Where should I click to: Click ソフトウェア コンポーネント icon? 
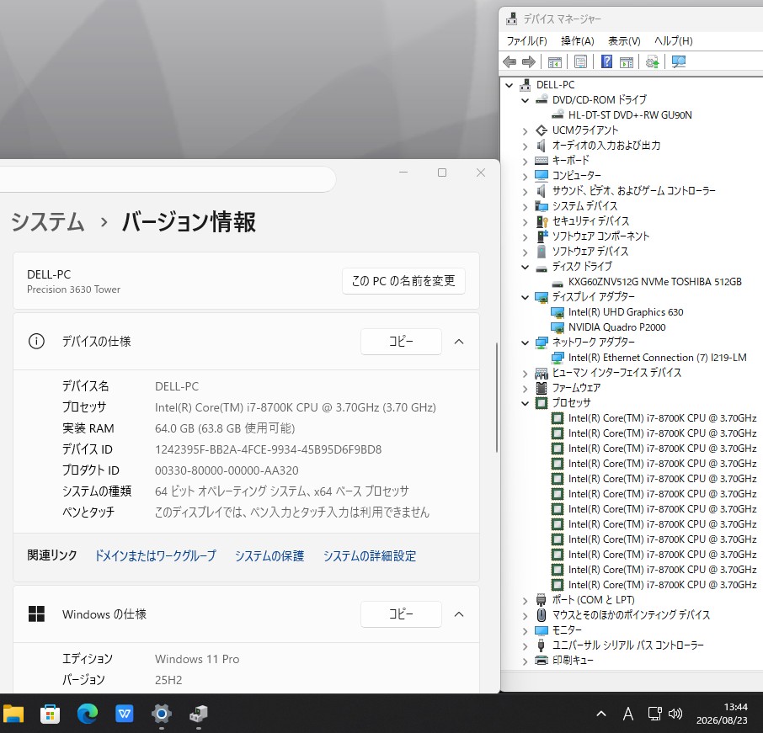(542, 236)
